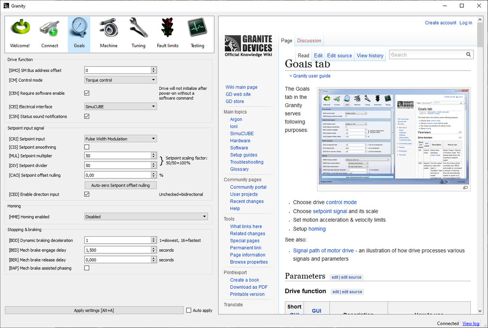Click the homing wiki link
This screenshot has height=328, width=488.
tap(317, 229)
